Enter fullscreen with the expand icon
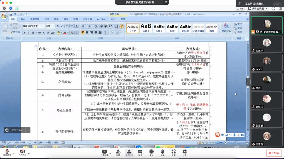The width and height of the screenshot is (284, 159). pyautogui.click(x=273, y=9)
